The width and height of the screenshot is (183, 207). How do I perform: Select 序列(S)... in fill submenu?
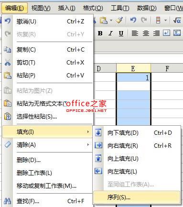pyautogui.click(x=137, y=197)
